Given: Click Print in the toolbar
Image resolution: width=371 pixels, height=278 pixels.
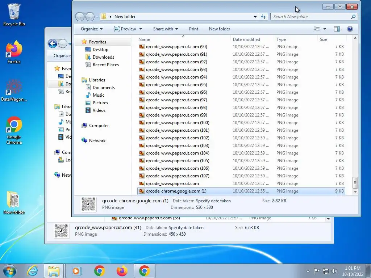Looking at the screenshot, I should coord(193,29).
